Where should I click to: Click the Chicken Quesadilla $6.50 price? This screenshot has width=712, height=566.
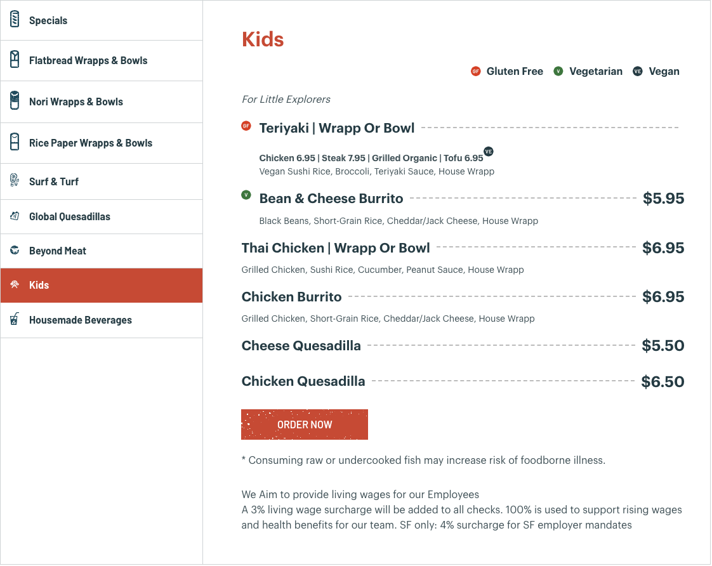pos(663,382)
